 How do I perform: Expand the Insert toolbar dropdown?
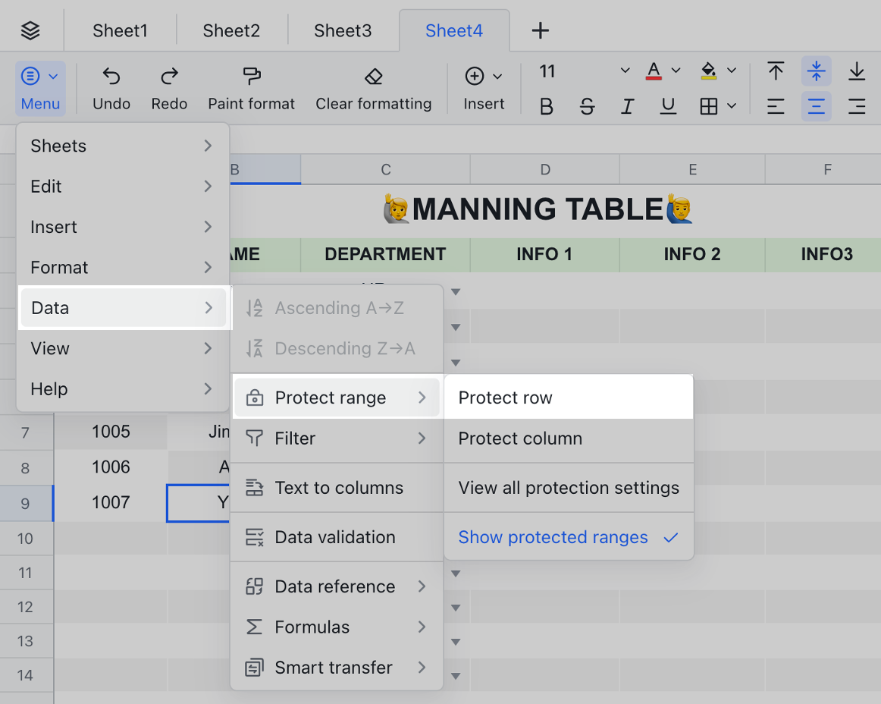pos(497,76)
